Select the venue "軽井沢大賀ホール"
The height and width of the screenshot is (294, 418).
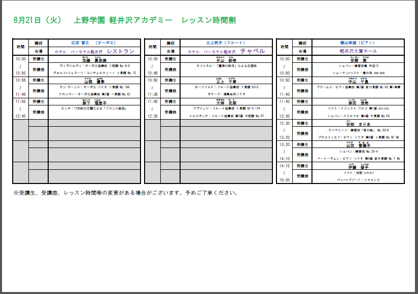[358, 51]
